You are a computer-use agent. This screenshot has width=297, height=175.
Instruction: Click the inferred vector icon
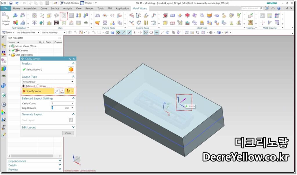click(x=68, y=91)
